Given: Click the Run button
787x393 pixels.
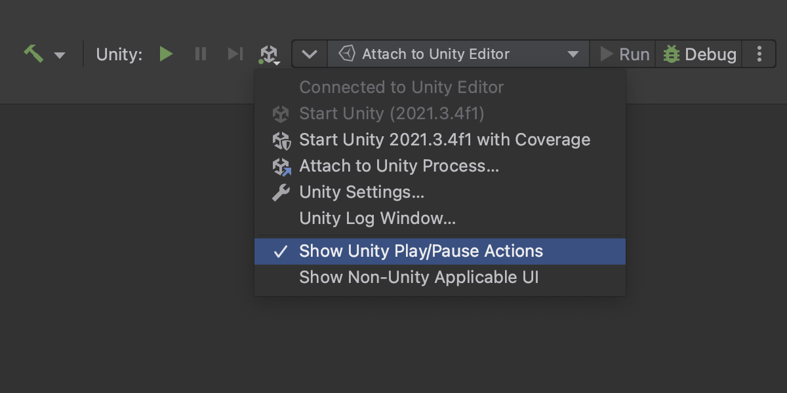Looking at the screenshot, I should [x=624, y=54].
